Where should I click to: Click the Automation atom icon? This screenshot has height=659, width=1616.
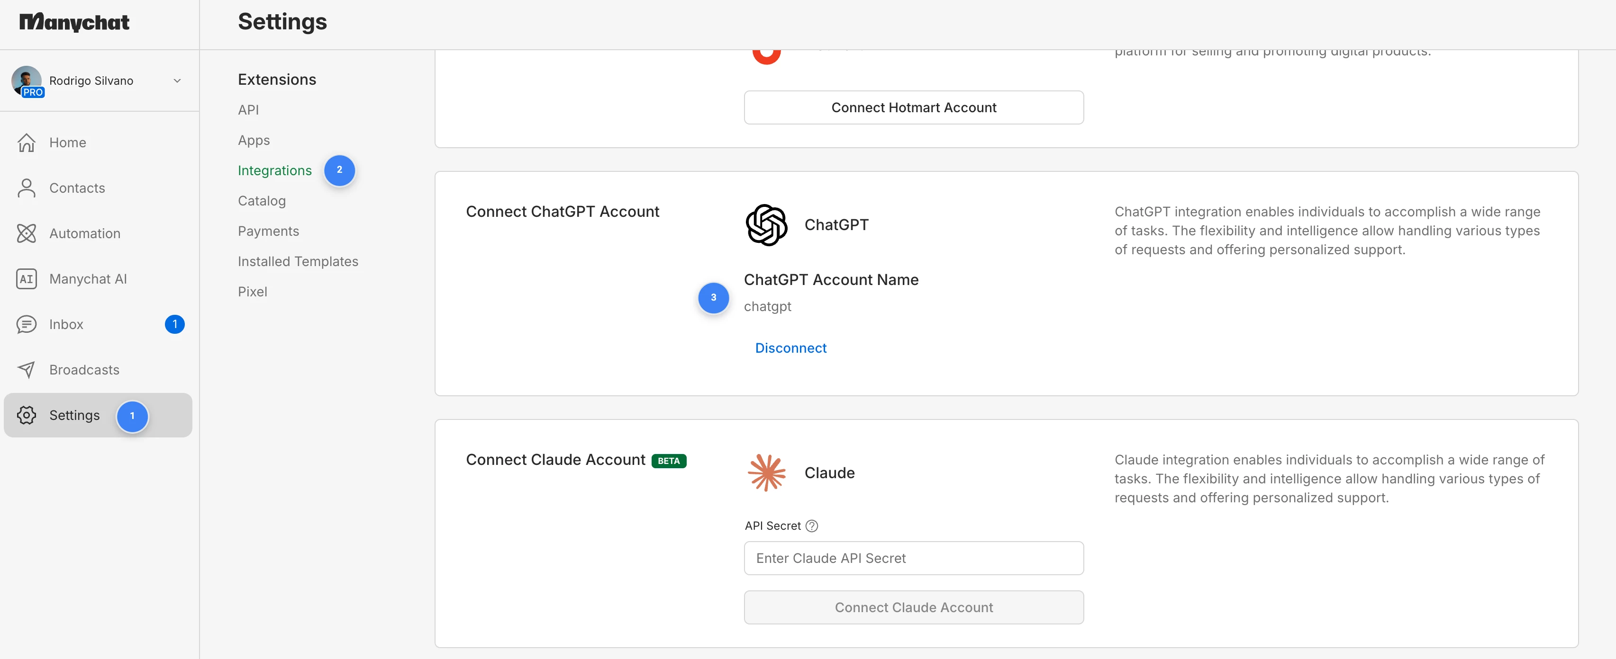point(27,234)
